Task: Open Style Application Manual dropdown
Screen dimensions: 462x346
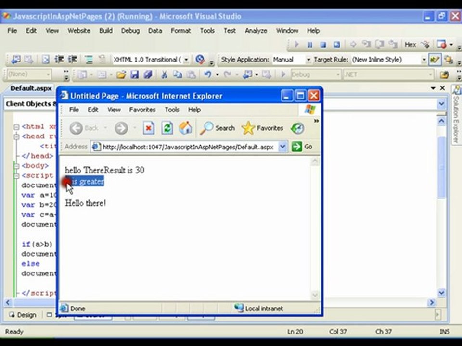Action: 308,60
